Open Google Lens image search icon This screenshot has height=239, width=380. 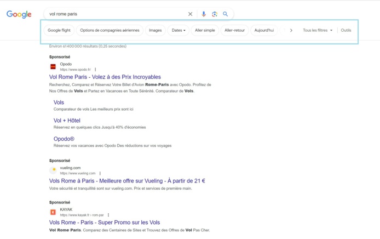click(x=215, y=14)
